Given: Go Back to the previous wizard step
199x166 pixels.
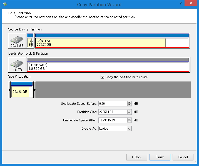Looking at the screenshot, I should [x=137, y=157].
